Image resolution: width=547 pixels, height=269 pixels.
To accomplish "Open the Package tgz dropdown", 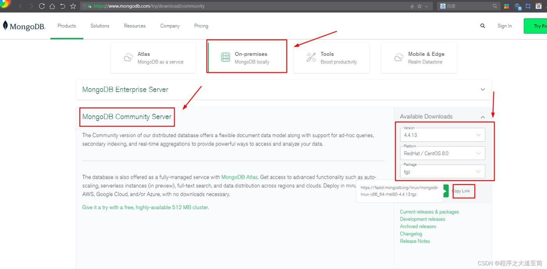I will point(442,172).
